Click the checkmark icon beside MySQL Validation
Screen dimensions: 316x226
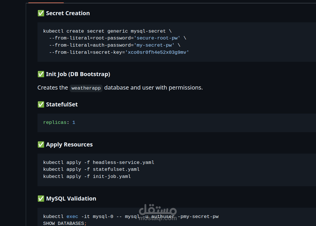(x=41, y=199)
